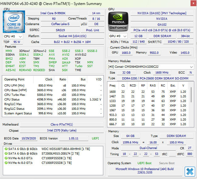
Task: Click the AVX2 feature label
Action: click(x=66, y=55)
